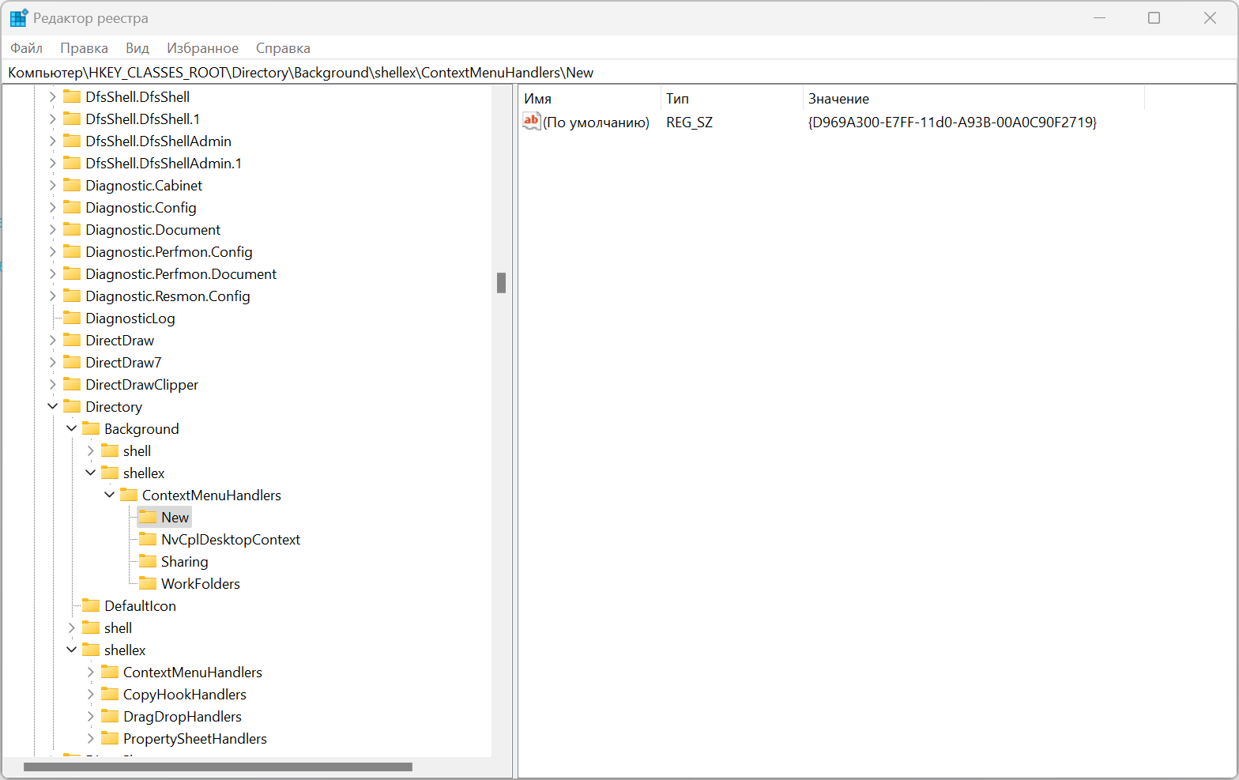Image resolution: width=1239 pixels, height=780 pixels.
Task: Click the DirectDrawClipper folder icon
Action: [x=72, y=384]
